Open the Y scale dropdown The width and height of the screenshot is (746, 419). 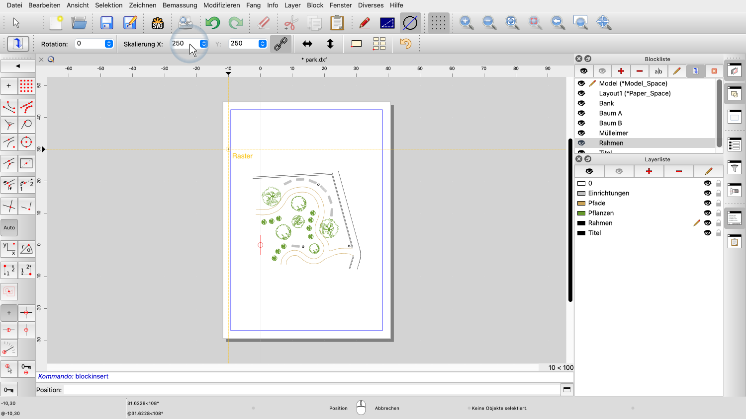[x=263, y=44]
